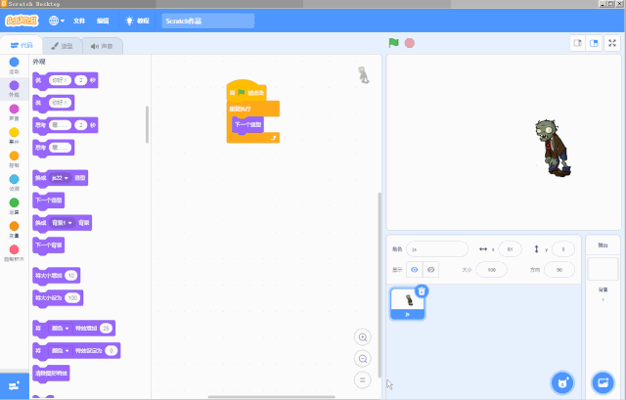
Task: Zoom in the code workspace
Action: 363,337
